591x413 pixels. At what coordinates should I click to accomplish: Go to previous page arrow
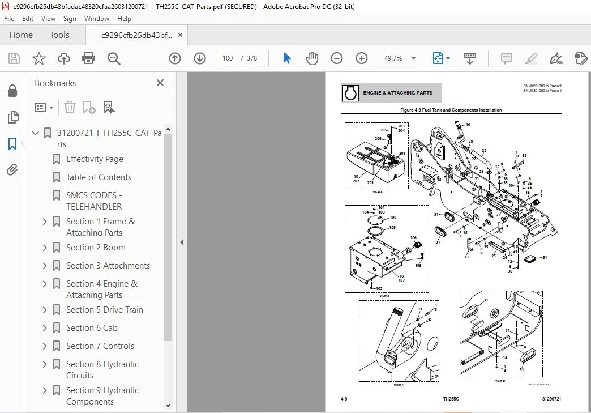coord(175,58)
